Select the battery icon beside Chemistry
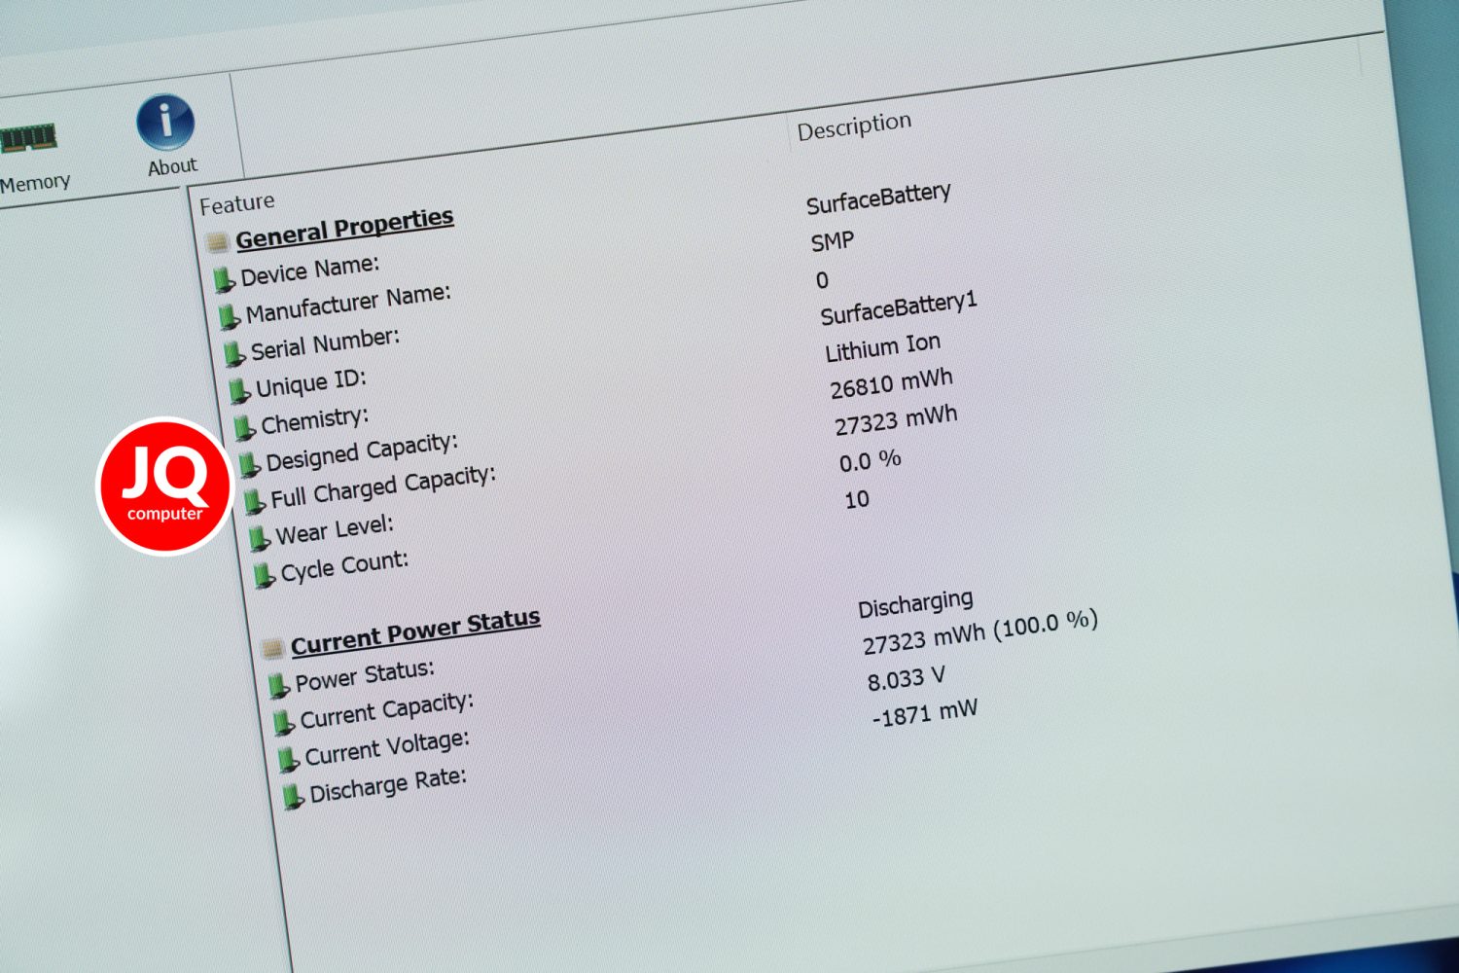The image size is (1459, 973). click(244, 428)
